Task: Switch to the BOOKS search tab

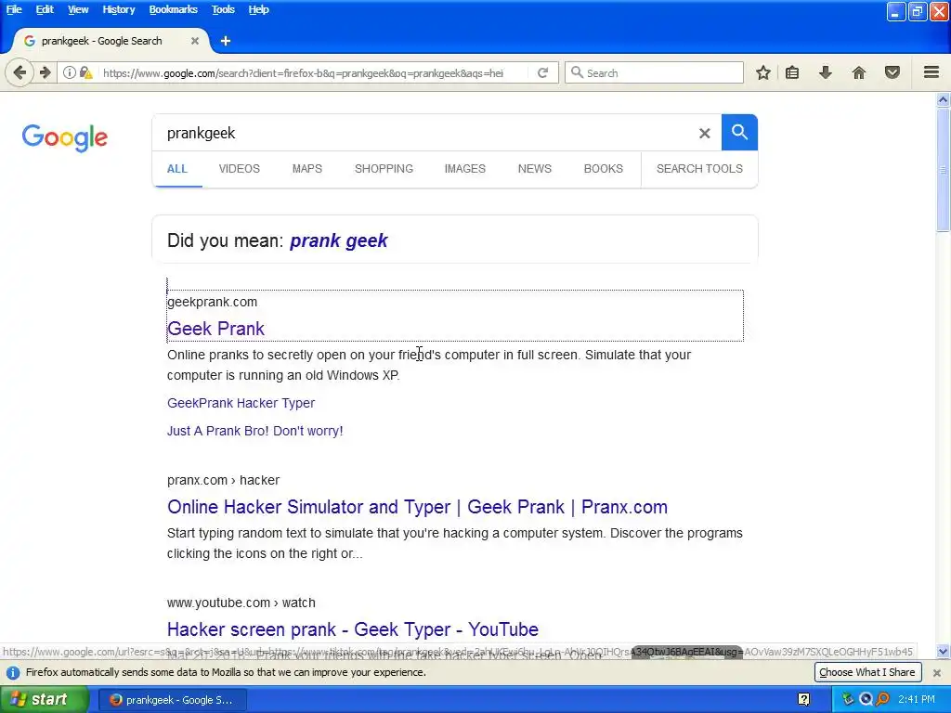Action: click(x=603, y=169)
